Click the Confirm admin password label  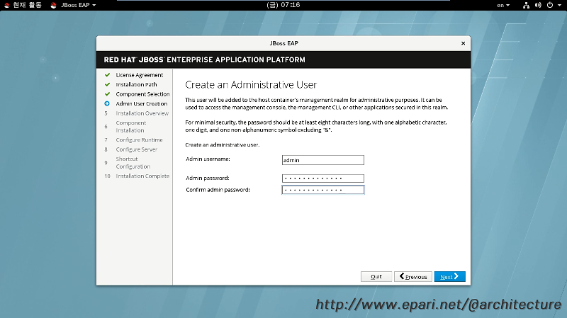(x=218, y=190)
